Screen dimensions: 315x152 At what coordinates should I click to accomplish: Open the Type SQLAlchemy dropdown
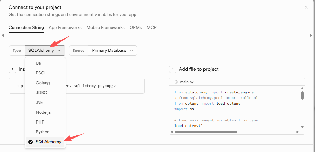[45, 51]
